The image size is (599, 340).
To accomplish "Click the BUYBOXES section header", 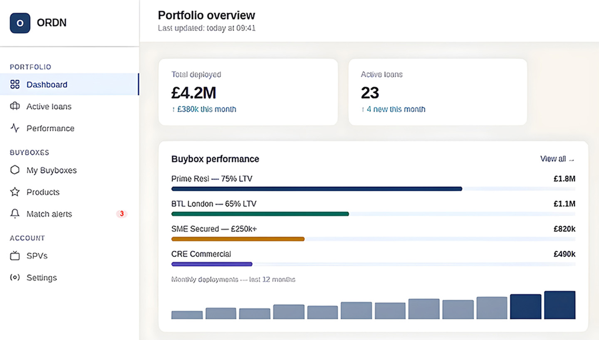I will (30, 153).
